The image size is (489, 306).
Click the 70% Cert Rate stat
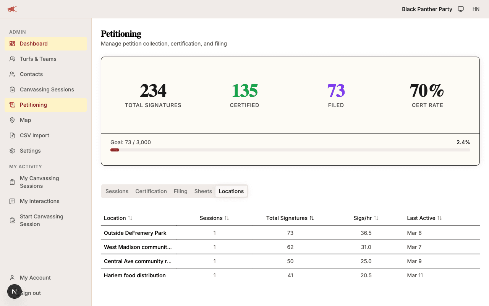tap(427, 95)
